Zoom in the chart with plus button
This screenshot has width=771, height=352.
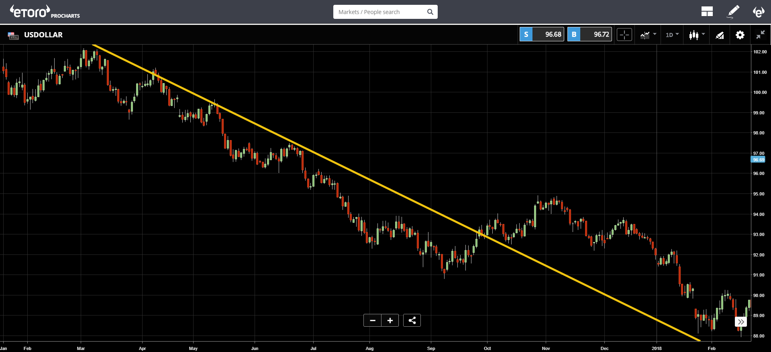tap(390, 320)
